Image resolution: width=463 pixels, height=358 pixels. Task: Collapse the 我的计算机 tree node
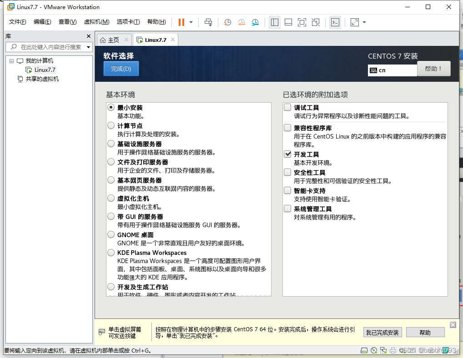[11, 61]
